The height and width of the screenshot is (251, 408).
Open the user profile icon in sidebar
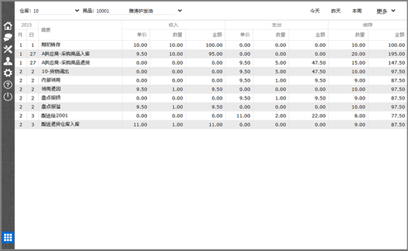(x=8, y=61)
